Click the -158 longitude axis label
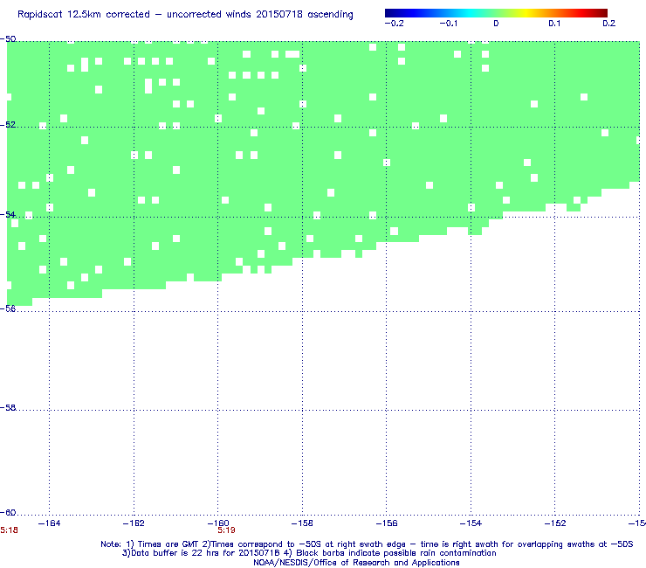Viewport: 646px width, 568px height. (x=302, y=523)
